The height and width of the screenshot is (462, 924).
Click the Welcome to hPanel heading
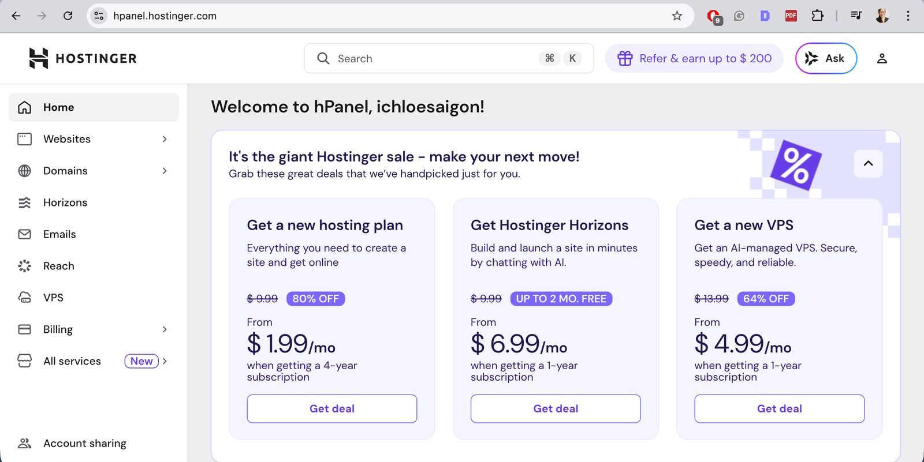point(348,107)
